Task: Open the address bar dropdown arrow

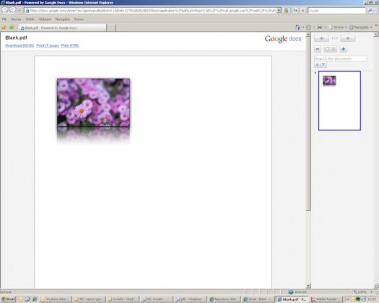Action: tap(279, 10)
